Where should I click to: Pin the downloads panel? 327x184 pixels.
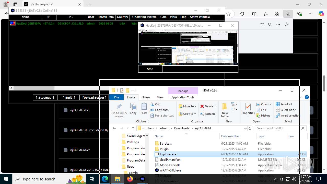click(x=286, y=25)
